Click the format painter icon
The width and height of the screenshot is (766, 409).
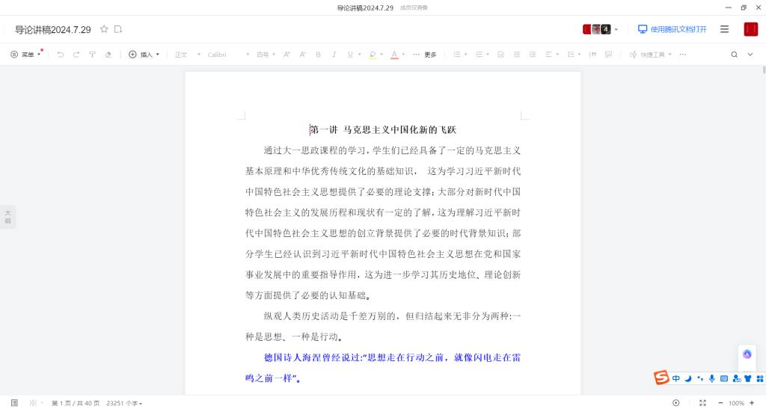(x=92, y=55)
